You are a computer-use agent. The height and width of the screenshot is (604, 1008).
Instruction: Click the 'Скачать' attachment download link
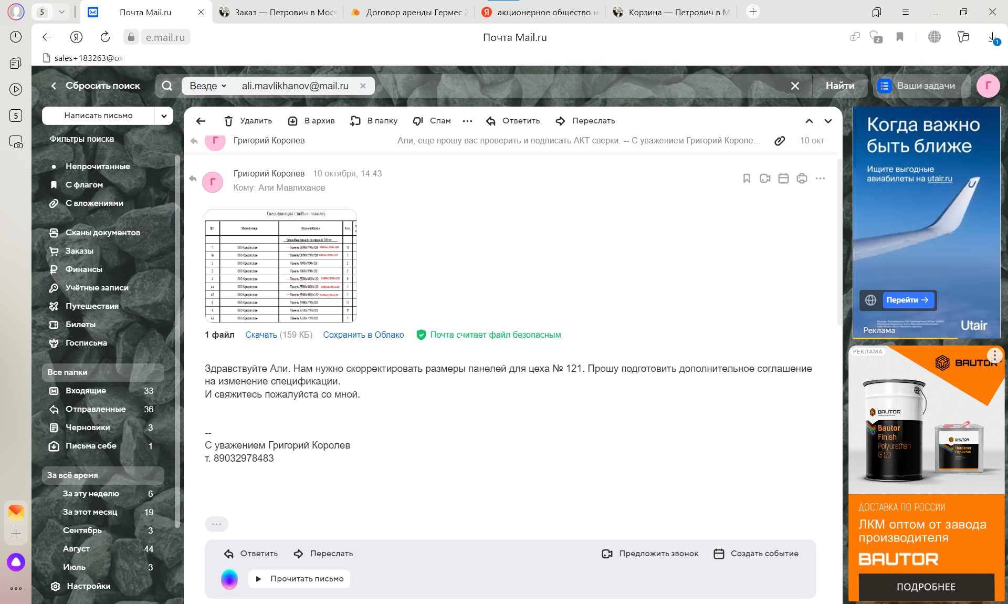[261, 335]
